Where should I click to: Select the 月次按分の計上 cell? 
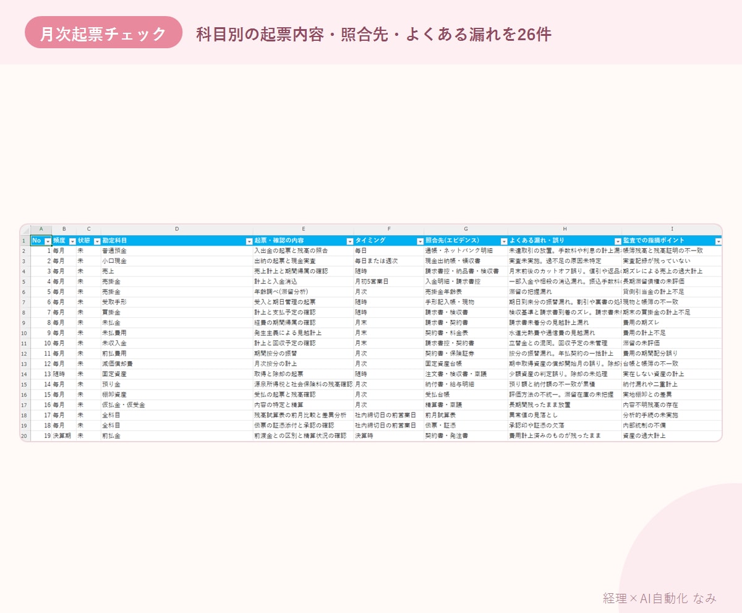(304, 364)
